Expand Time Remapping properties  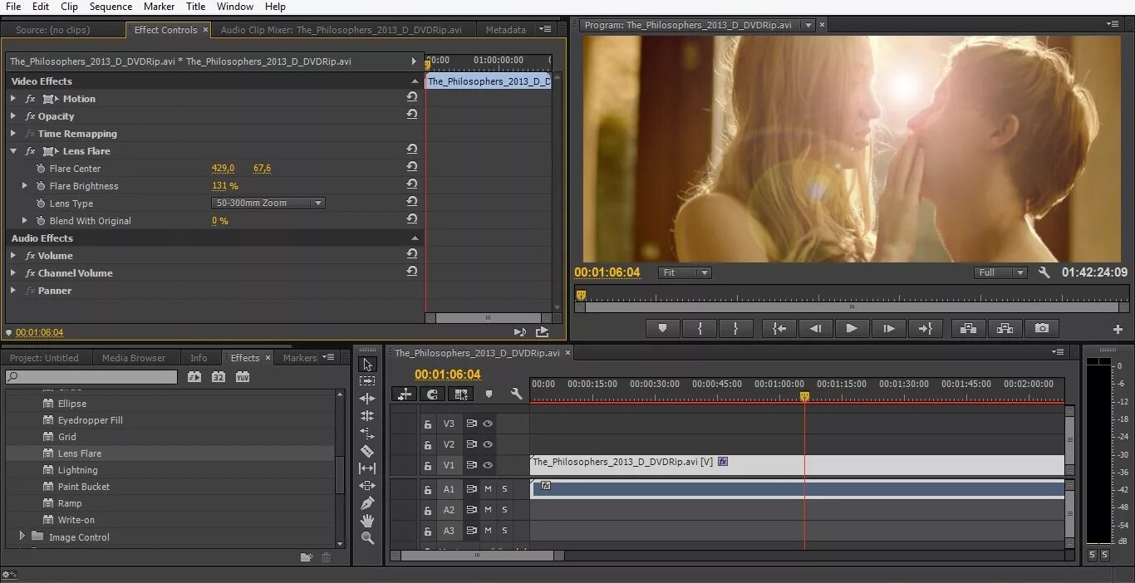13,134
